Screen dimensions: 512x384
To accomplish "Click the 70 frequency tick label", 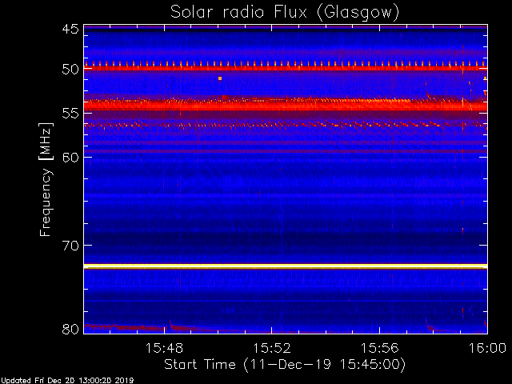I will (70, 246).
